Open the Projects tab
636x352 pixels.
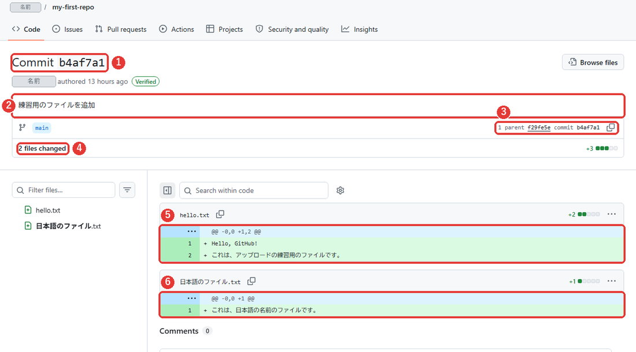coord(224,29)
